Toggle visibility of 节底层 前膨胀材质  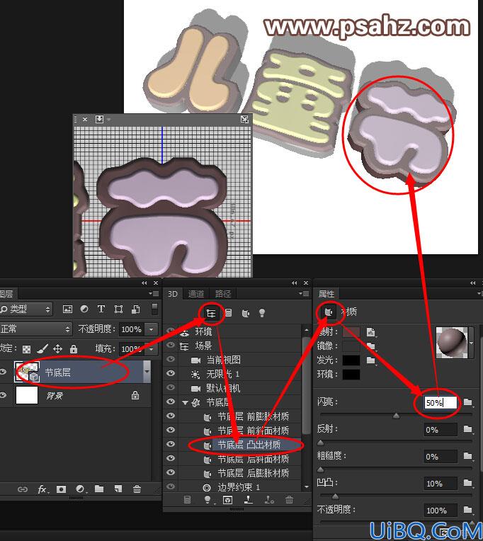[x=171, y=416]
